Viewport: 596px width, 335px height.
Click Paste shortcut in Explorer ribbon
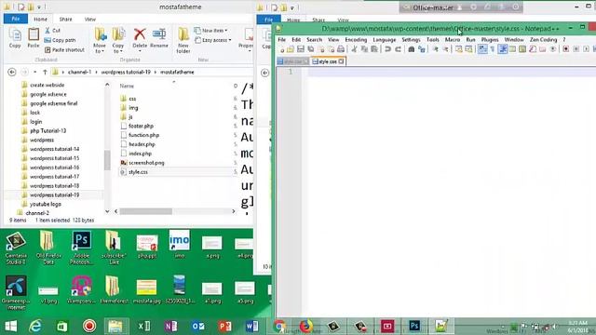(64, 49)
